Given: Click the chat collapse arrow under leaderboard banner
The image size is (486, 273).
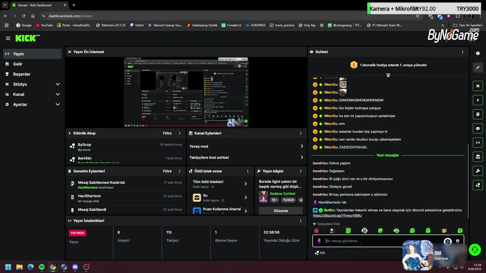Looking at the screenshot, I should pos(388,75).
